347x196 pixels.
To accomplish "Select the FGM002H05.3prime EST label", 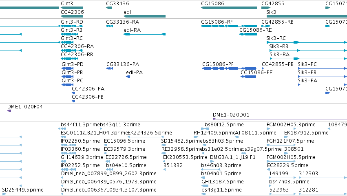I will (291, 125).
